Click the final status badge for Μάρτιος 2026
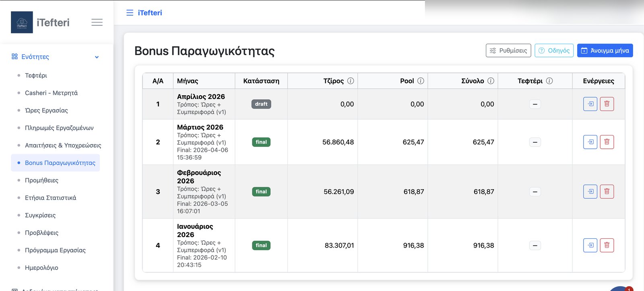 click(x=261, y=142)
